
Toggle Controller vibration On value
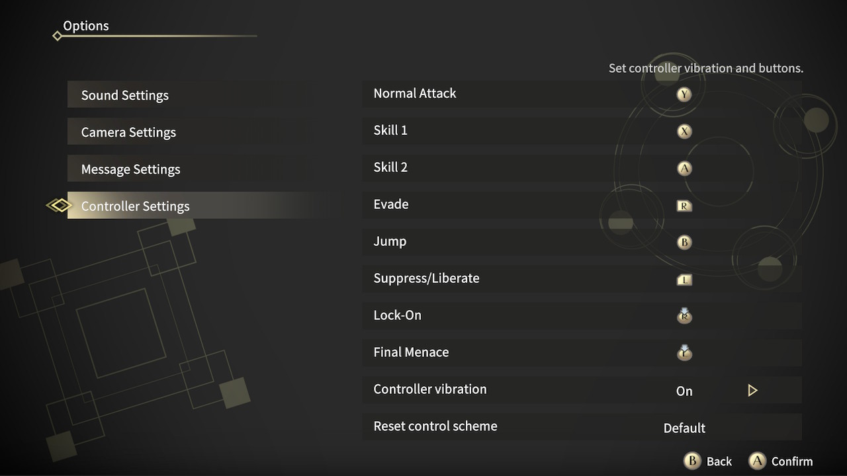(x=684, y=391)
